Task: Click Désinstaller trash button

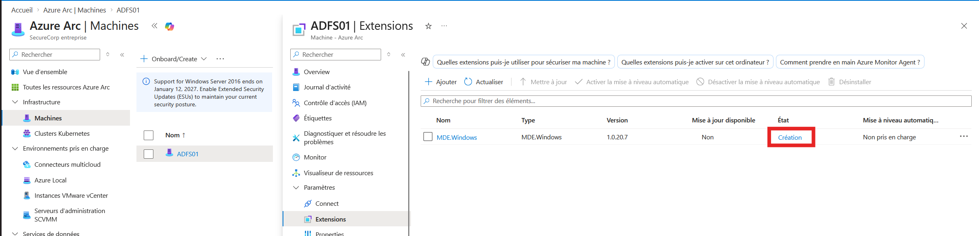Action: coord(849,82)
